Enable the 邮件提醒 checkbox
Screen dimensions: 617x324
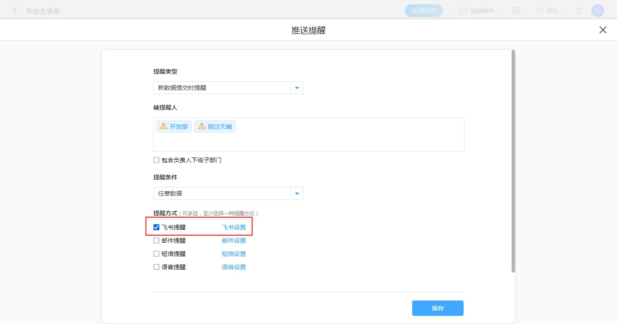[x=156, y=241]
